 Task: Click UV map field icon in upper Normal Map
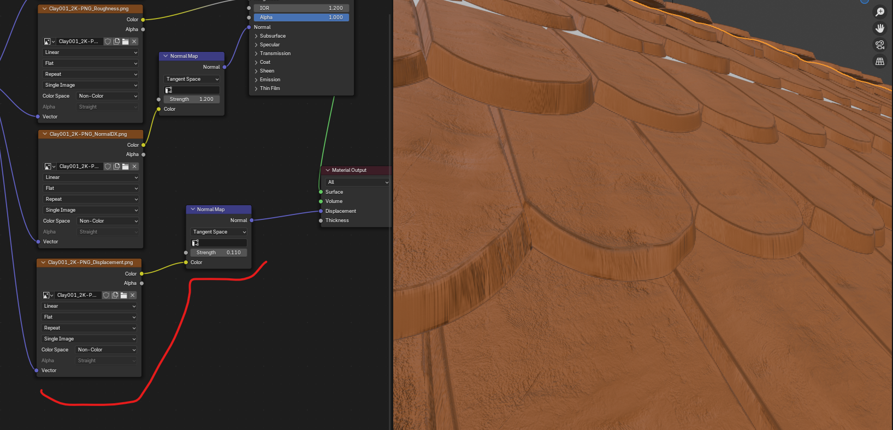tap(169, 90)
